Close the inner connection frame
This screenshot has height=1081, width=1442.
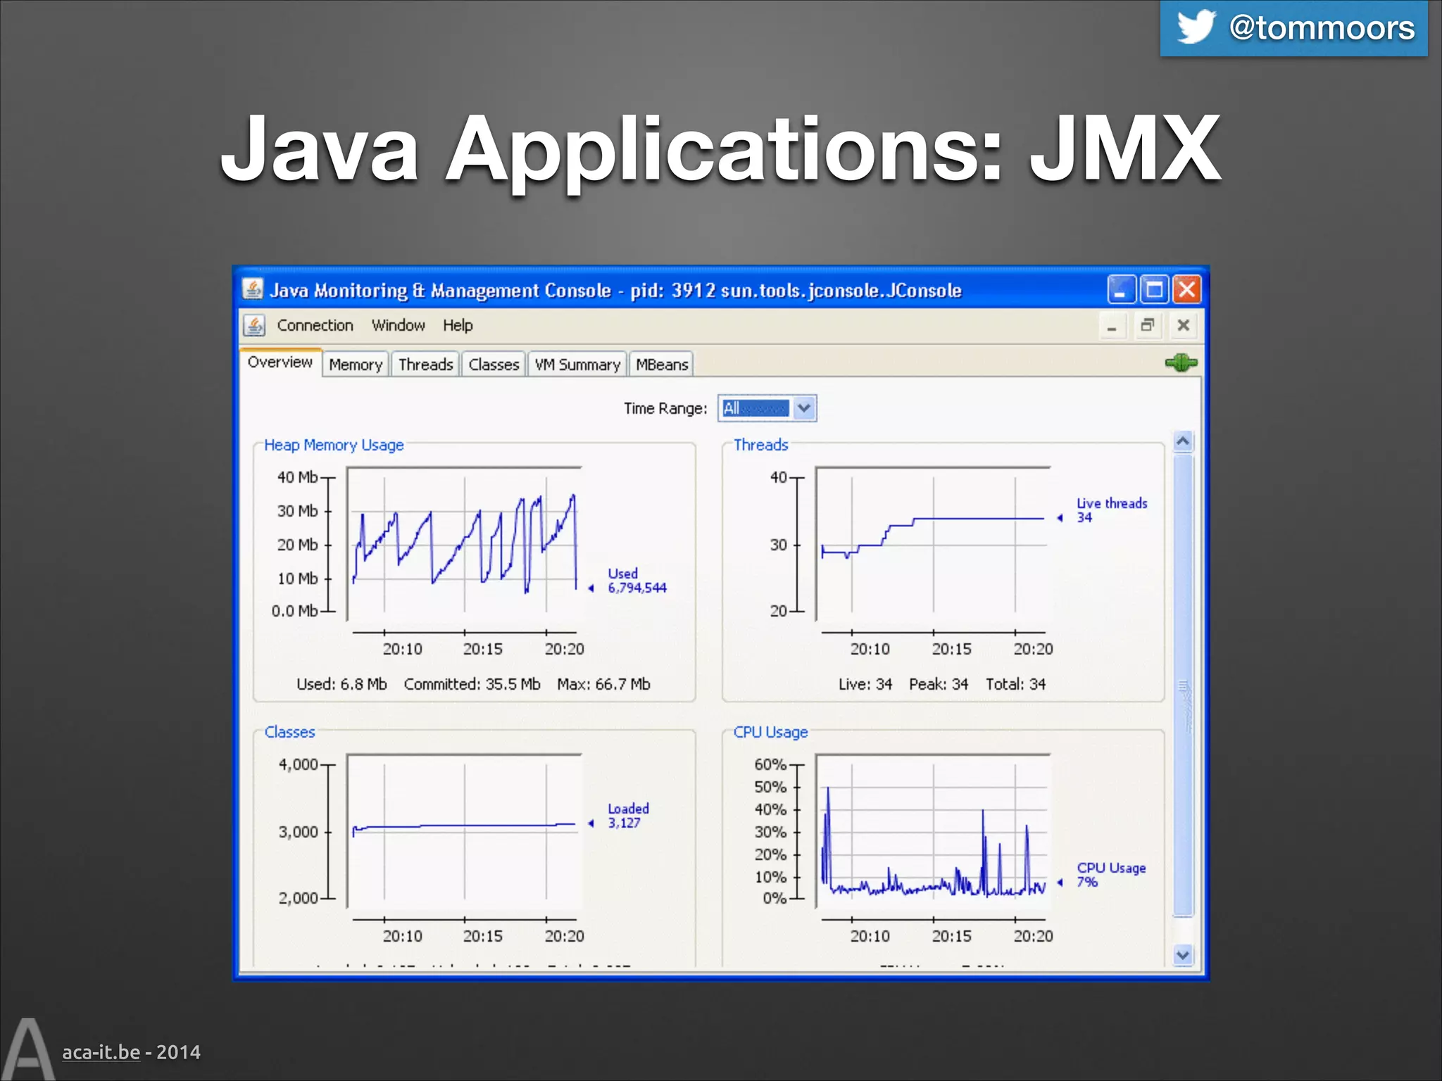1184,325
